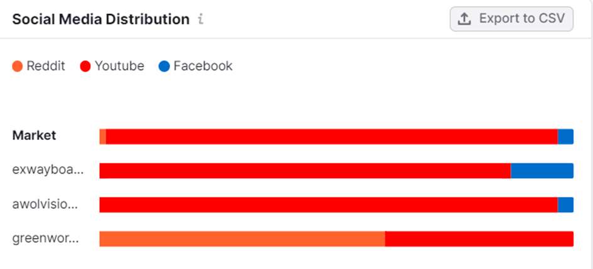Click the blue Facebook segment in exwayboa bar
This screenshot has height=269, width=593.
click(542, 171)
